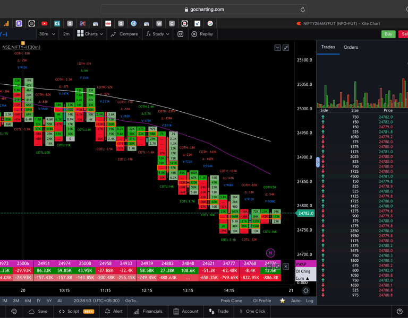Open the Trade arrows button
The image size is (408, 318).
tap(218, 311)
